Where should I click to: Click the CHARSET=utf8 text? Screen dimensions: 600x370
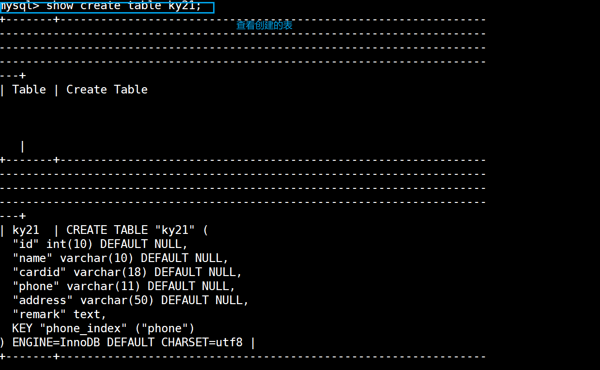[202, 342]
